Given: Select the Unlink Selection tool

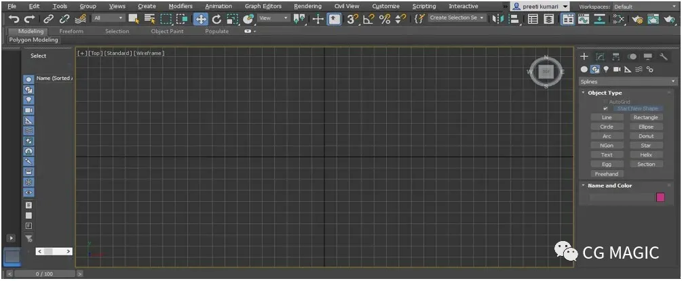Looking at the screenshot, I should [x=64, y=19].
